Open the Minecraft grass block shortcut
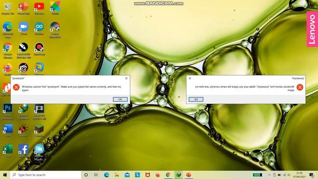This screenshot has height=179, width=318. click(x=39, y=130)
